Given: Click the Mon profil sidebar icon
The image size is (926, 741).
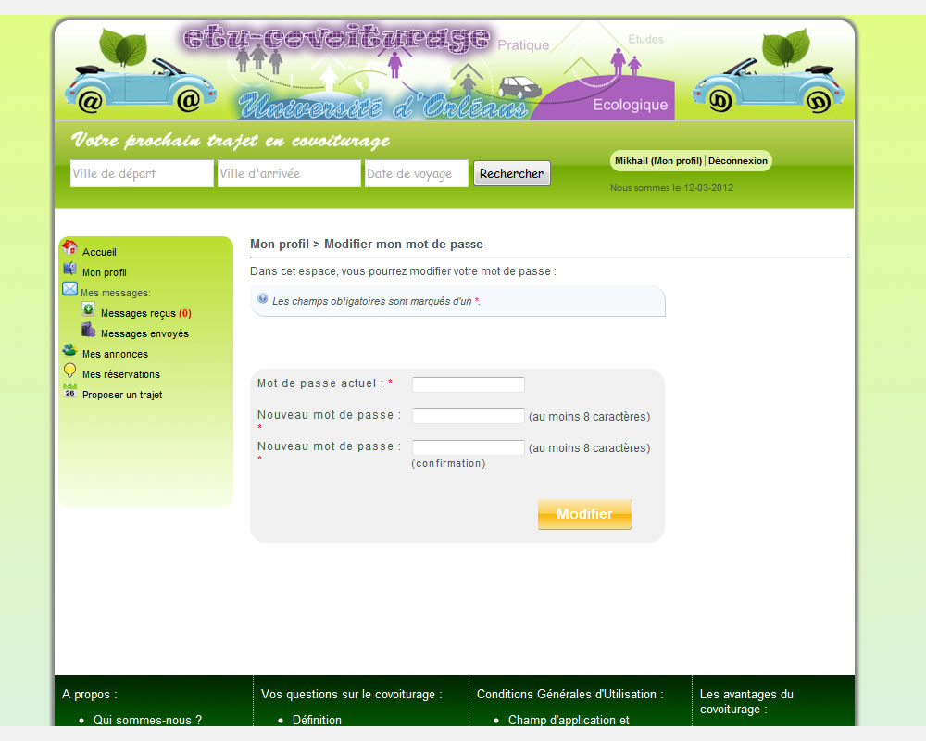Looking at the screenshot, I should [x=69, y=269].
